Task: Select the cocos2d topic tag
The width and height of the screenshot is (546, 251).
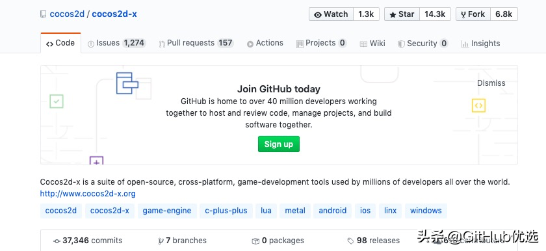Action: pos(61,211)
